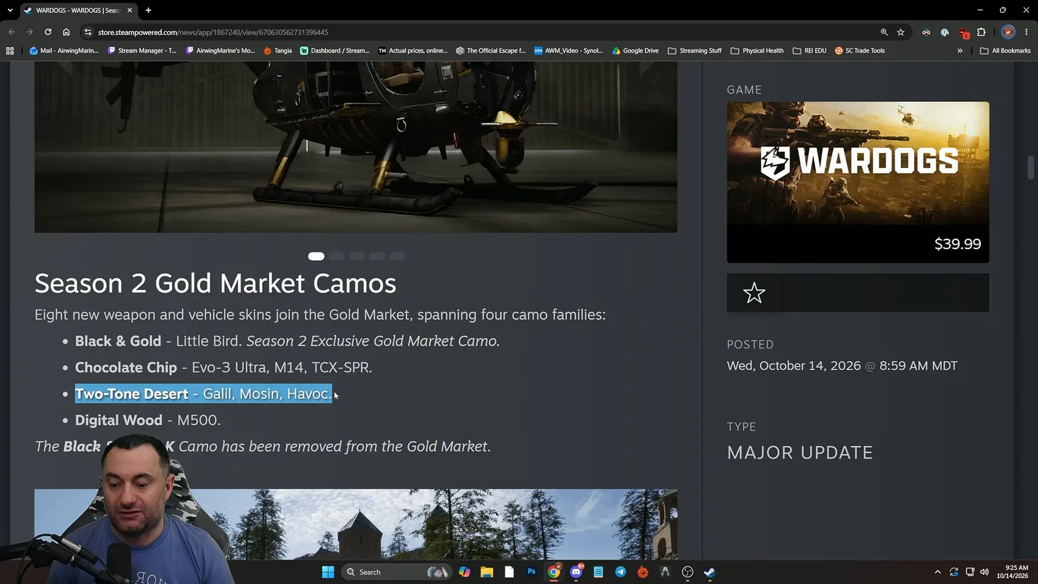Expand the All Bookmarks folder
Screen dimensions: 1038x584
pyautogui.click(x=1005, y=51)
